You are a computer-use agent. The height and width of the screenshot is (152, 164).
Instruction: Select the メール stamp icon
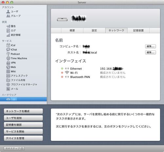8,89
